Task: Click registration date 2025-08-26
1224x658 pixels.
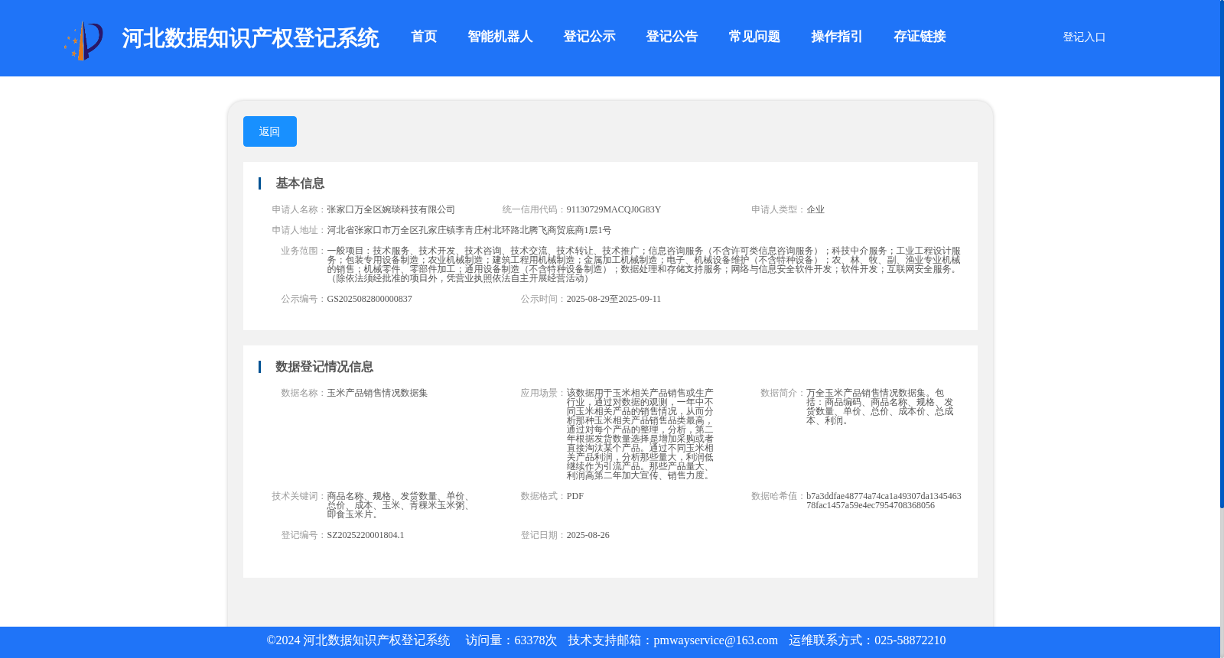Action: [588, 535]
